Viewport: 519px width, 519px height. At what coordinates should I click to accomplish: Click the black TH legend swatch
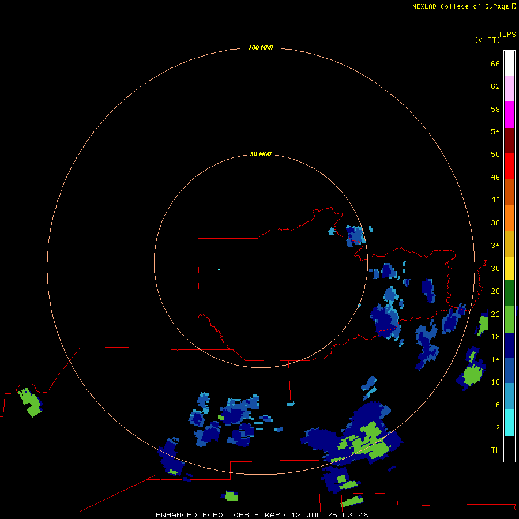[x=509, y=449]
